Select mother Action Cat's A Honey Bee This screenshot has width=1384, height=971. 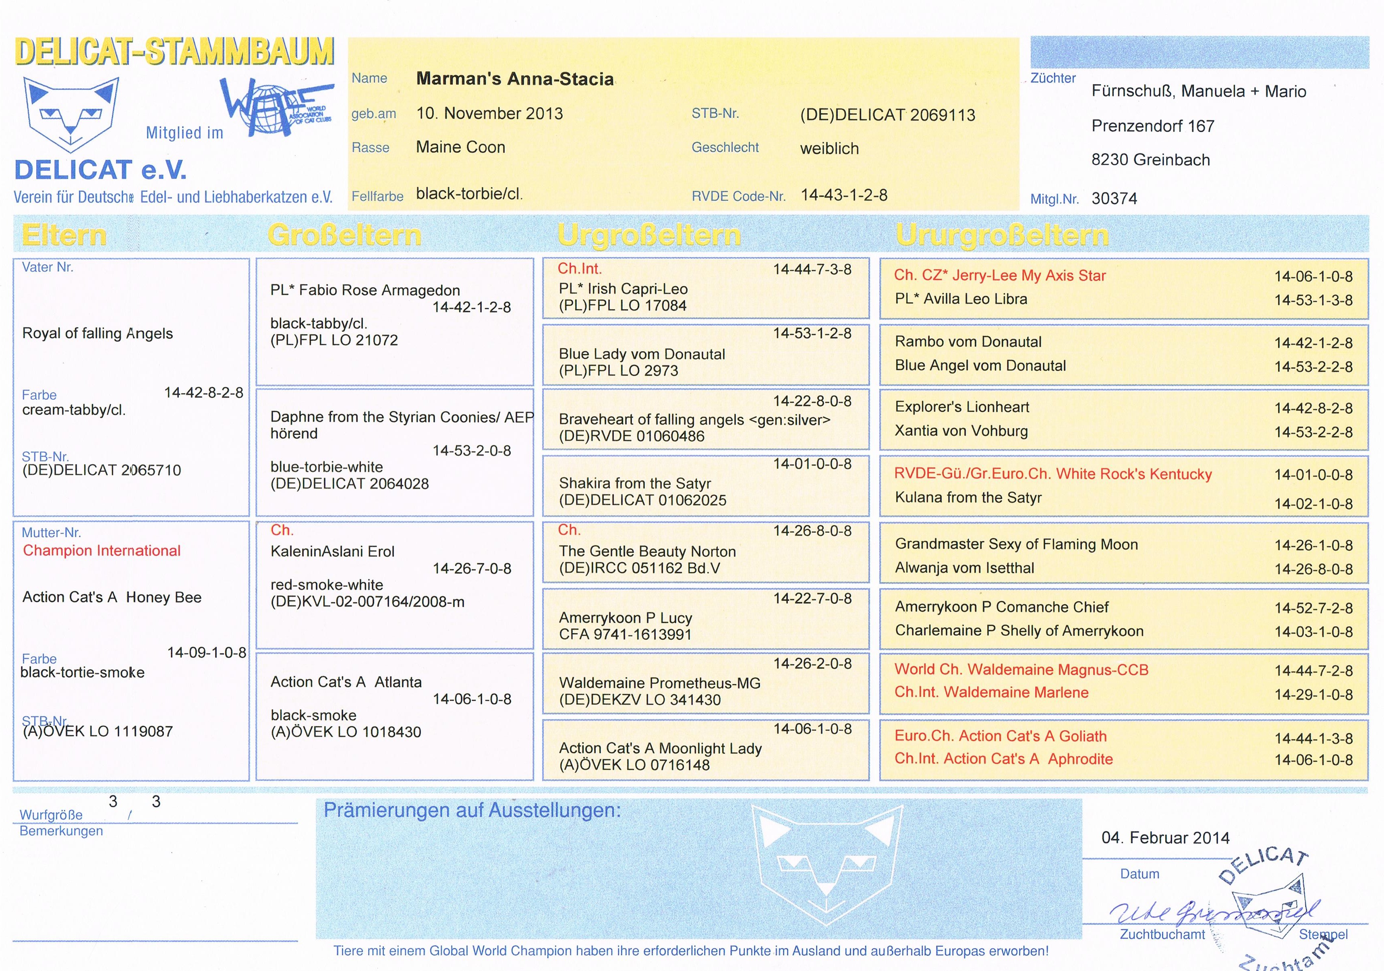tap(112, 597)
